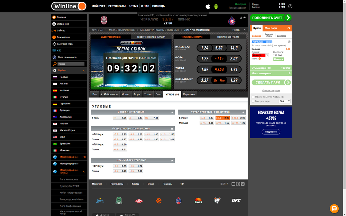Viewport: 346px width, 216px height.
Task: Select Больше 9.5 odds 2.03
Action: pos(222,118)
